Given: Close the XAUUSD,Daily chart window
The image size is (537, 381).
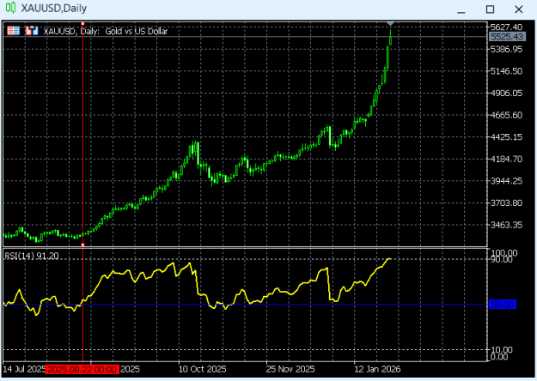Looking at the screenshot, I should click(519, 9).
